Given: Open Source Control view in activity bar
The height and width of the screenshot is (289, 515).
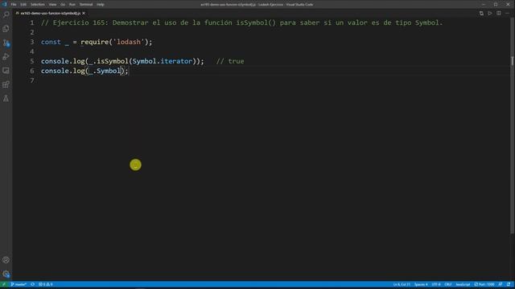Looking at the screenshot, I should click(6, 43).
